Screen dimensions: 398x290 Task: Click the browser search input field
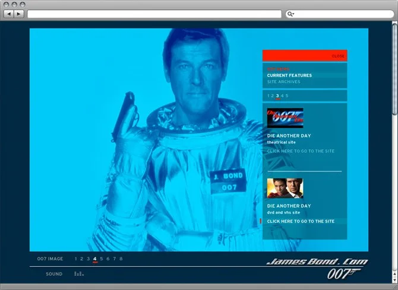point(340,14)
